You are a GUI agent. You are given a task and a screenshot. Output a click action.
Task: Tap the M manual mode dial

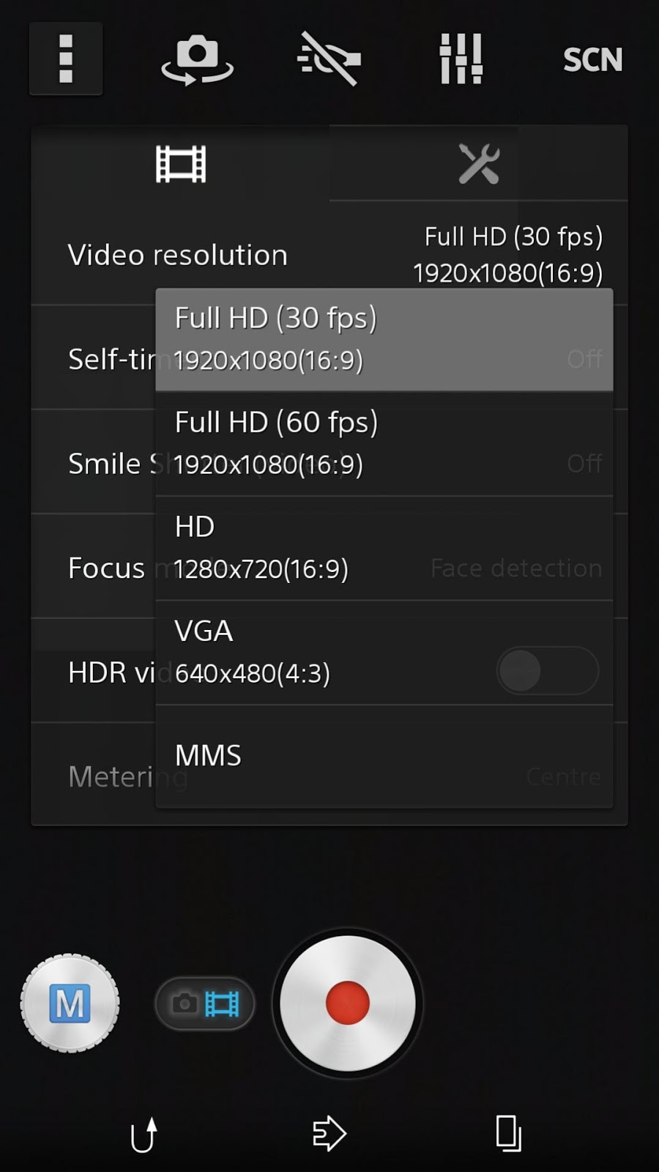70,1004
